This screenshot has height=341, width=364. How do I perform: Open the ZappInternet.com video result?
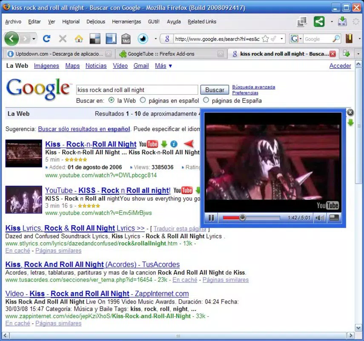point(97,294)
